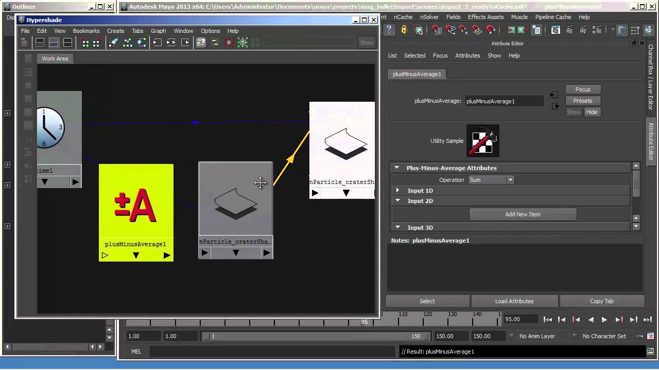Enable snap to grids magnet icon

(x=437, y=30)
